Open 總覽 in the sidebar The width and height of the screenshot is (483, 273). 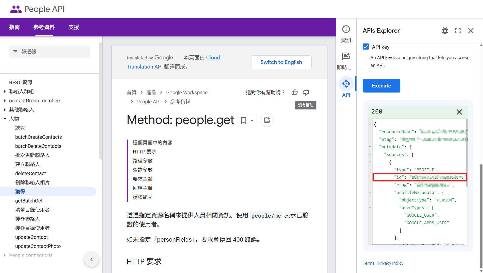[x=20, y=128]
